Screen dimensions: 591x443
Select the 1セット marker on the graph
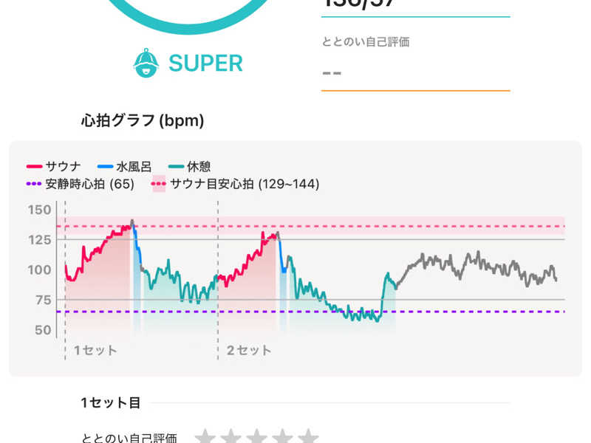click(95, 350)
